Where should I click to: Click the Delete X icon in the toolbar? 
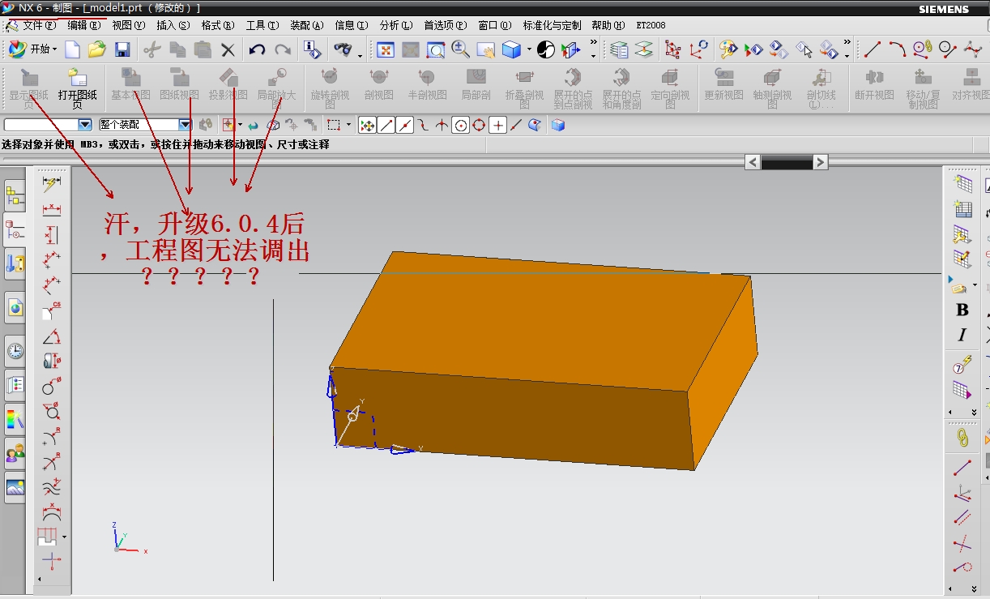coord(228,50)
